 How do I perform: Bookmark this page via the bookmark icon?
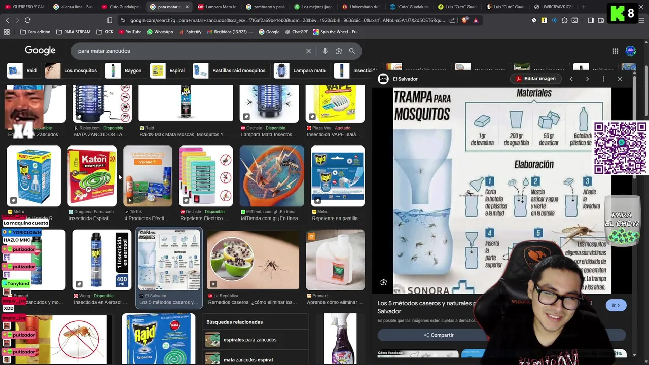click(x=110, y=20)
